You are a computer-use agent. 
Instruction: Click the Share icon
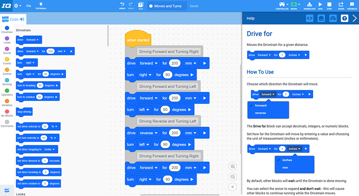pyautogui.click(x=341, y=5)
